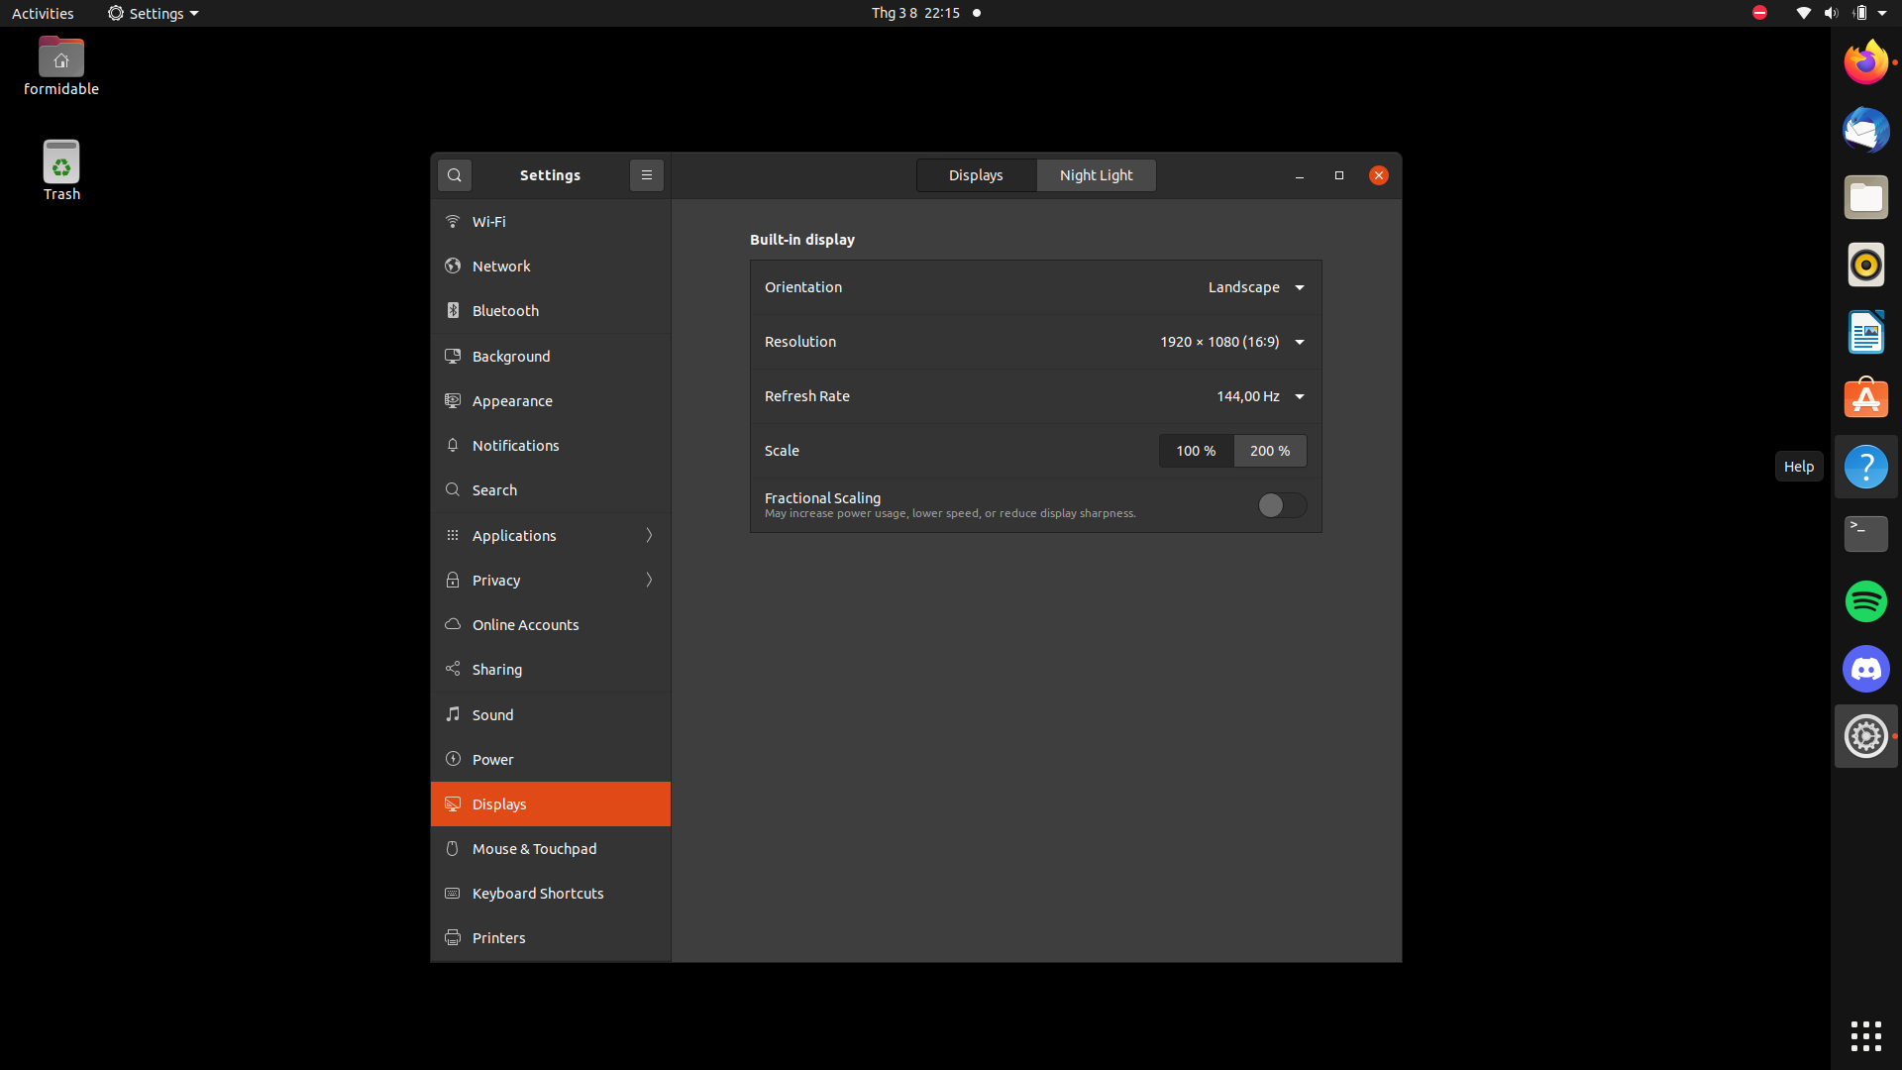1902x1070 pixels.
Task: Set display scale to 100 %
Action: tap(1196, 451)
